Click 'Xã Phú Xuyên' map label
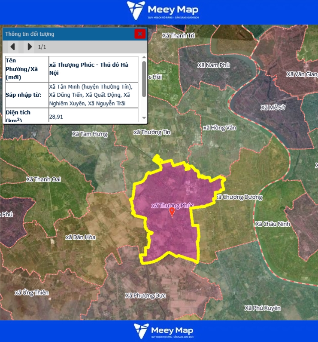 [x=263, y=308]
